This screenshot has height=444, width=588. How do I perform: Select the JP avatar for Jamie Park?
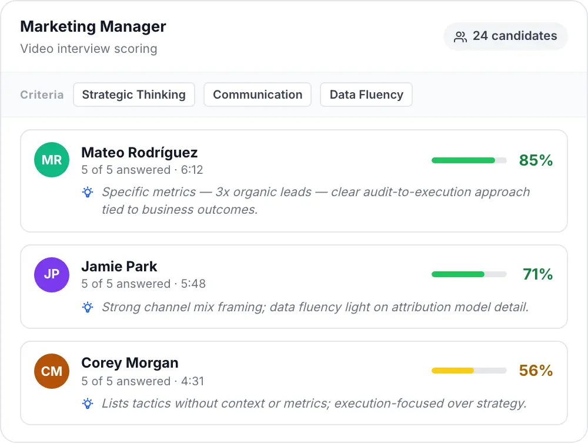tap(51, 274)
